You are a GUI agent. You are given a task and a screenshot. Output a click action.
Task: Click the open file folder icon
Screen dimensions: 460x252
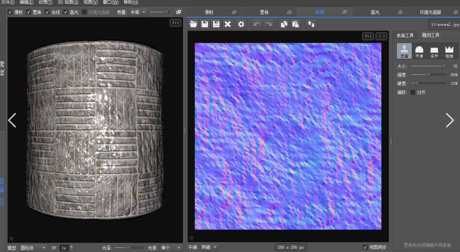coord(193,24)
